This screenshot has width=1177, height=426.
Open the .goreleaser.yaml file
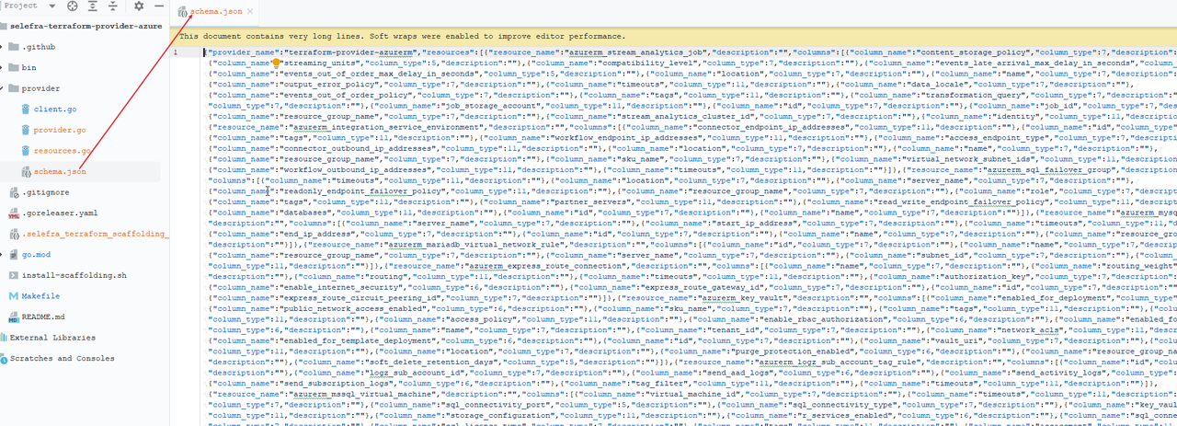[x=60, y=213]
